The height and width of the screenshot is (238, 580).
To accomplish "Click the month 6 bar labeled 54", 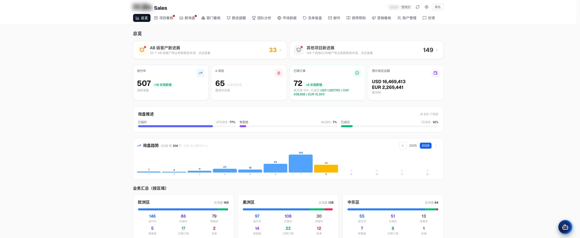I will 275,168.
